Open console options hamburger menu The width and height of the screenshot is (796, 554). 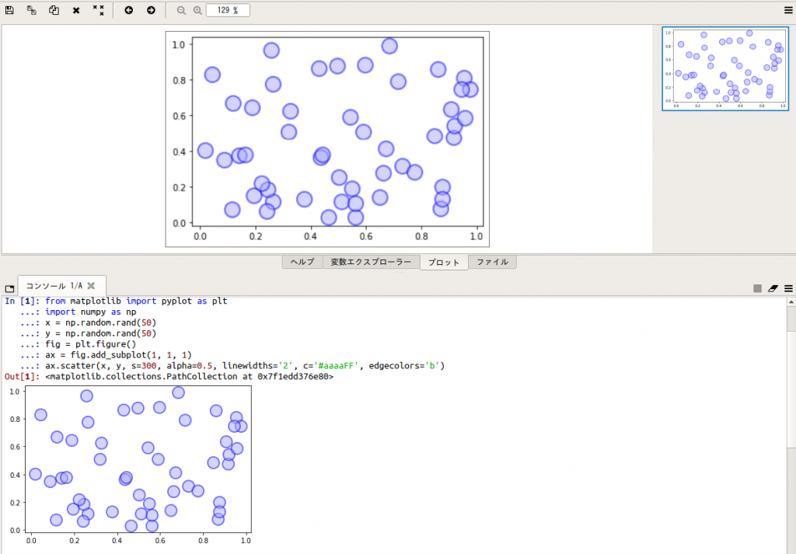[x=788, y=288]
